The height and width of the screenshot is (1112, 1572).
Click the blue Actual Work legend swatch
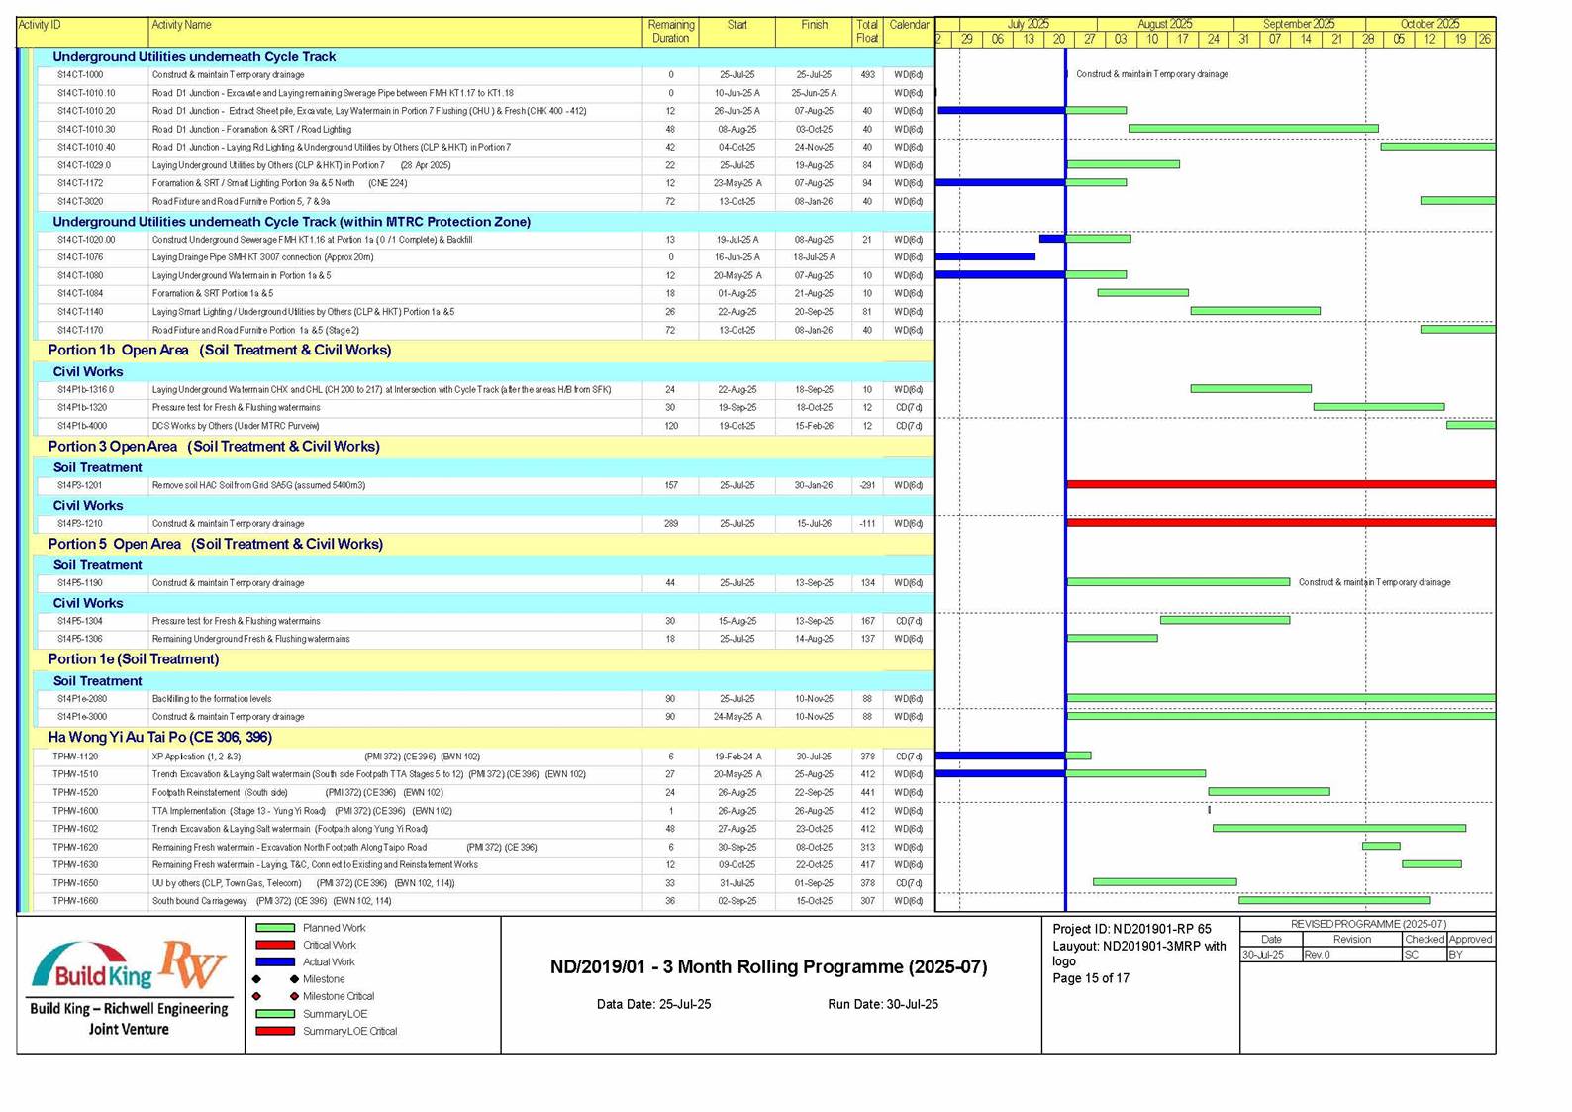pyautogui.click(x=275, y=961)
